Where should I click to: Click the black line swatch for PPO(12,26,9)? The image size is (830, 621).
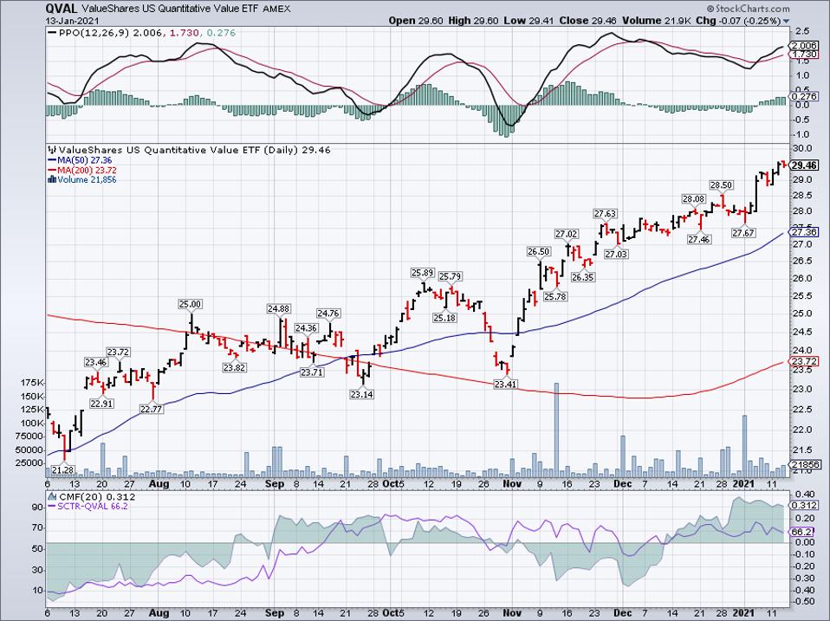[52, 33]
